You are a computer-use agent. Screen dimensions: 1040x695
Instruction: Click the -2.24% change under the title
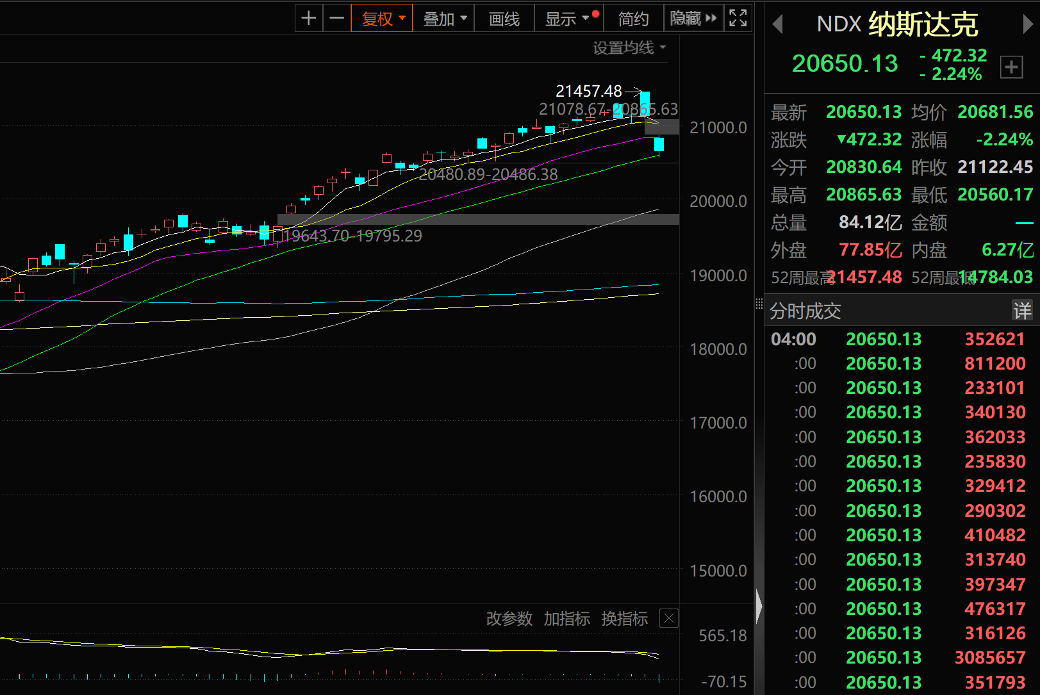(x=950, y=74)
